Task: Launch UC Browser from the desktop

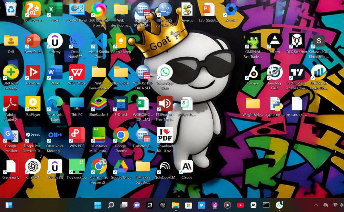Action: 33,9
